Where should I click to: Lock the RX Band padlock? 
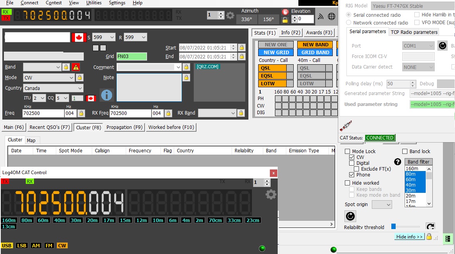coord(241,113)
